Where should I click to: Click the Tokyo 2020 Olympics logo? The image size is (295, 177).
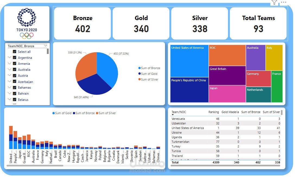click(26, 23)
